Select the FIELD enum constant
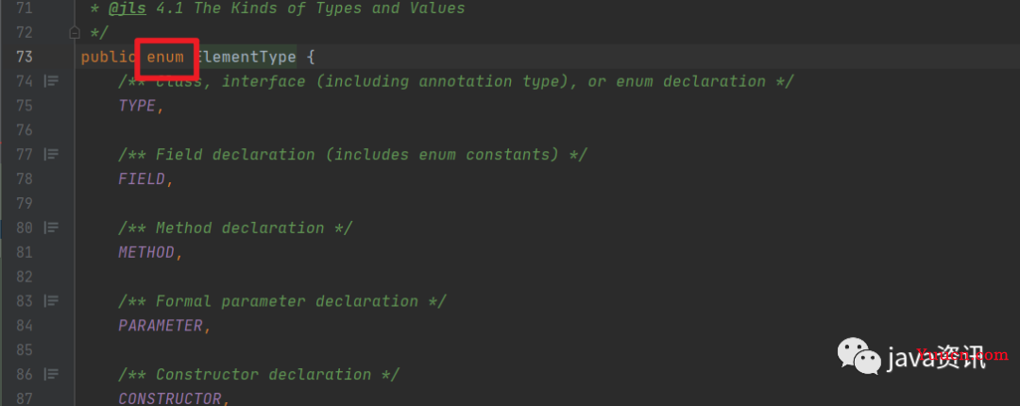Image resolution: width=1020 pixels, height=406 pixels. pyautogui.click(x=141, y=179)
